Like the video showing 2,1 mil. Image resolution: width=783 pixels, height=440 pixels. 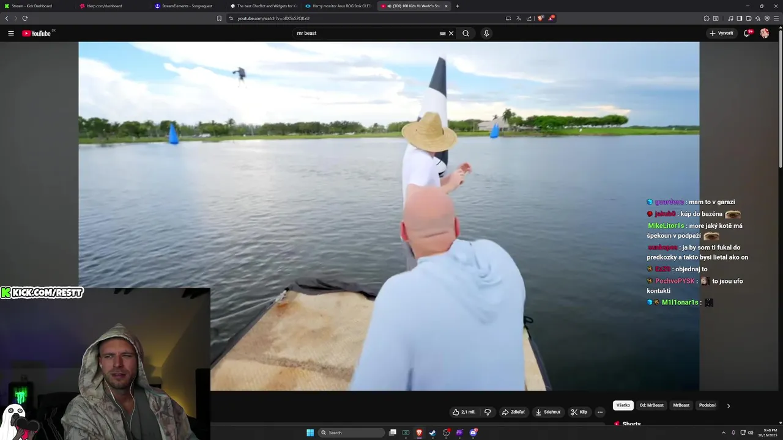pyautogui.click(x=464, y=412)
